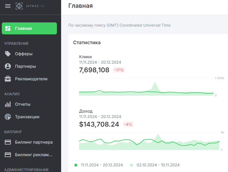228x172 pixels.
Task: Click the Доход label
Action: click(86, 111)
